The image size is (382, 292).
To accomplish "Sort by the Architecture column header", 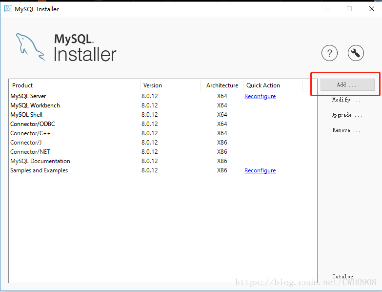I will 222,85.
